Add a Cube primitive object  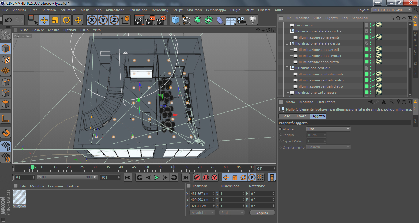point(175,20)
